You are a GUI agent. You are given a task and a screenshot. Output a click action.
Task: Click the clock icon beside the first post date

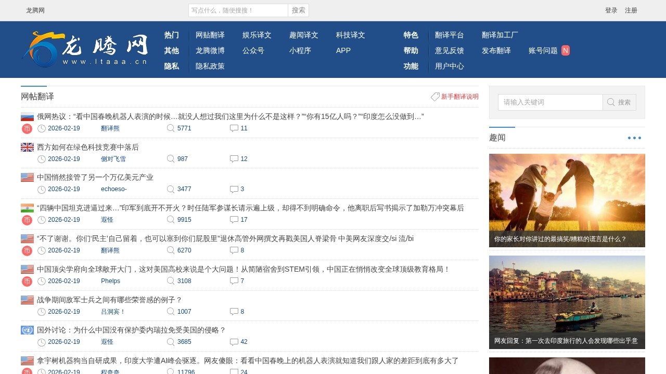tap(41, 128)
